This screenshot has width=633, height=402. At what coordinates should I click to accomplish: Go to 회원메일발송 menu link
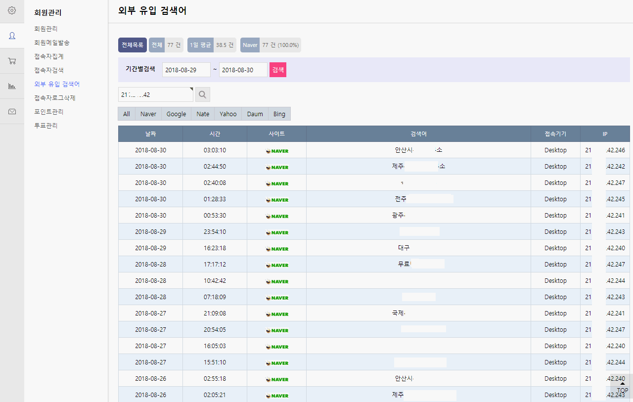point(52,43)
